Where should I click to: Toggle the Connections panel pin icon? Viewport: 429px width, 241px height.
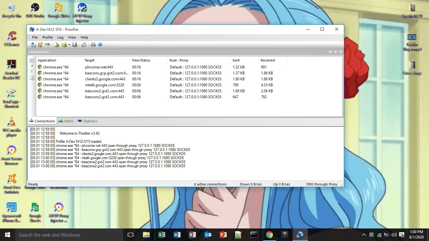pos(335,52)
